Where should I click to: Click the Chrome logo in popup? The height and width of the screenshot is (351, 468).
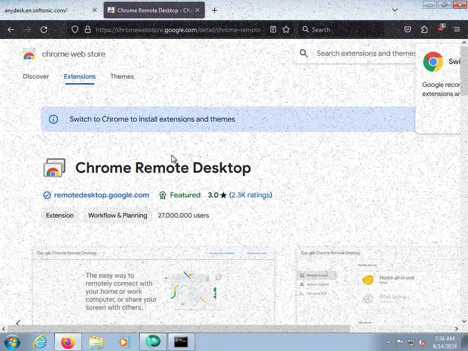(433, 62)
